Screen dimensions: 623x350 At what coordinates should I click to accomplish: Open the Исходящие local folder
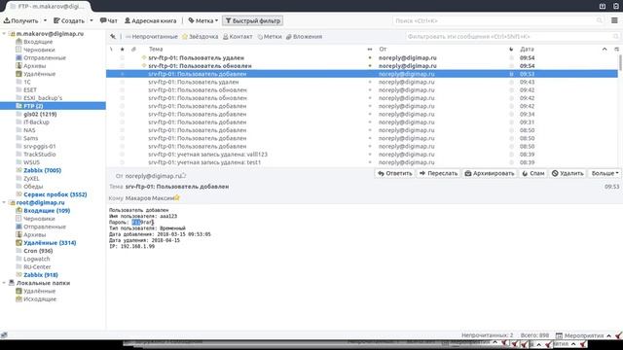40,299
